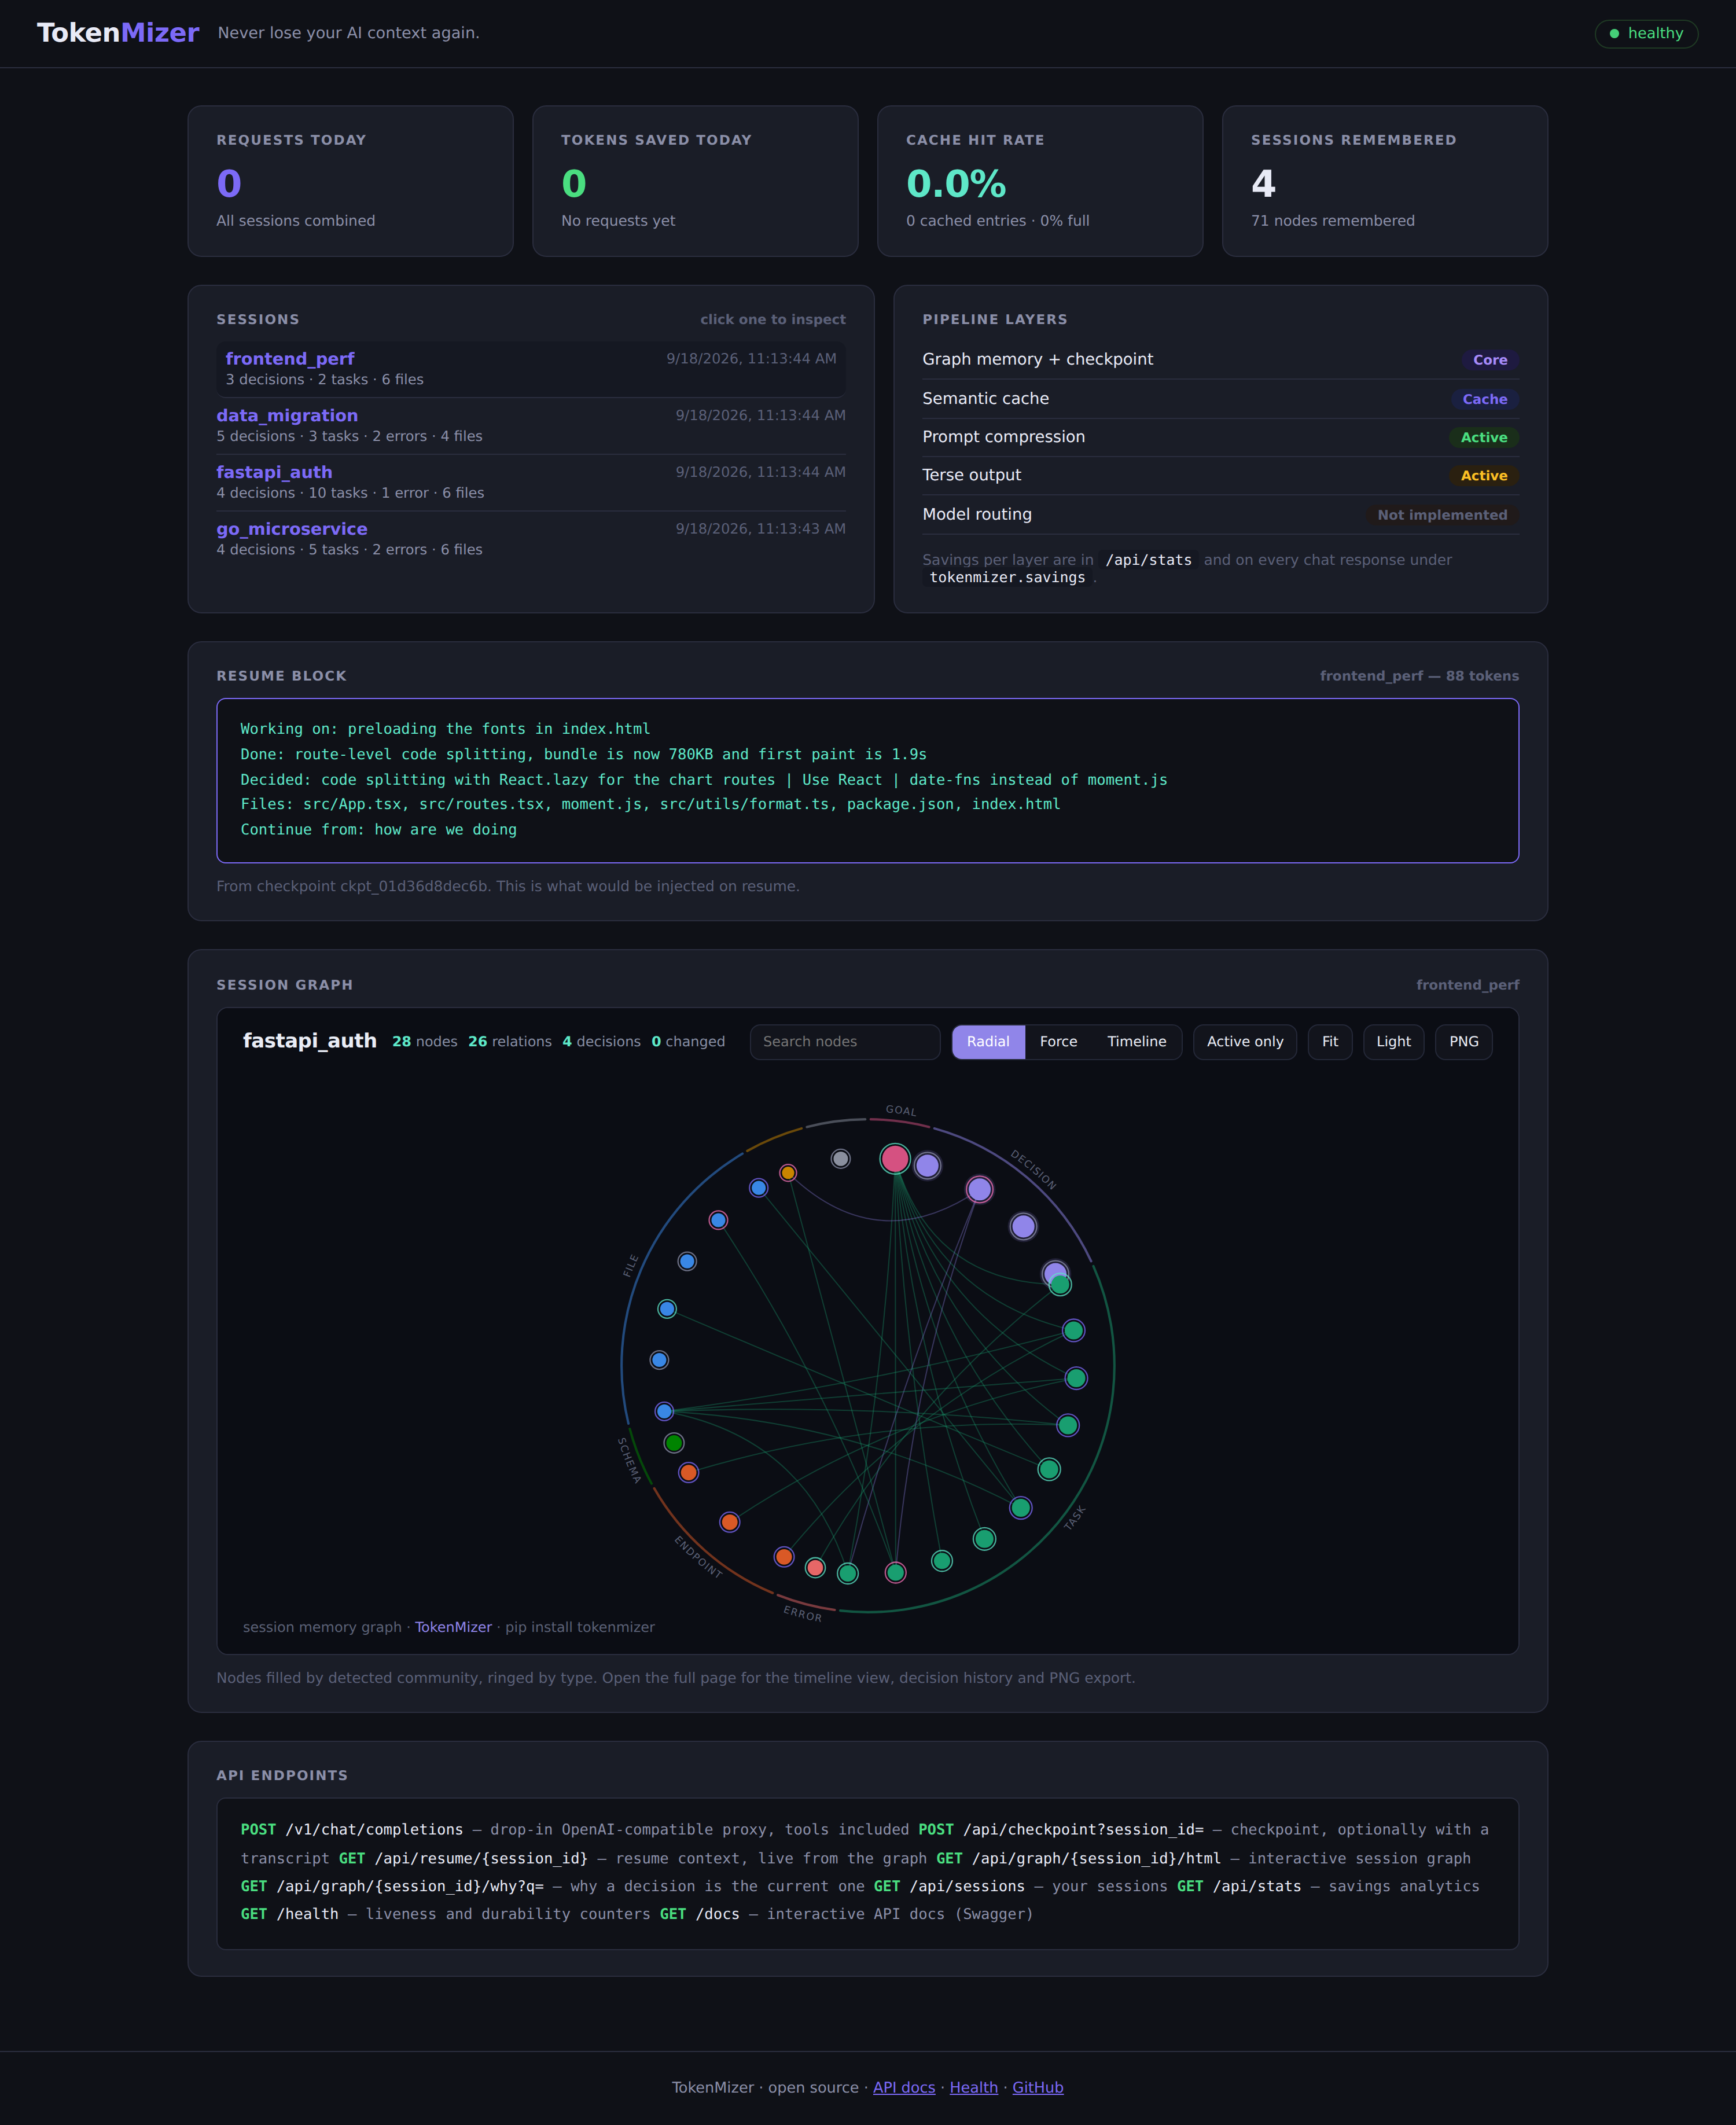Toggle the Light theme for graph
Viewport: 1736px width, 2125px height.
(x=1393, y=1041)
